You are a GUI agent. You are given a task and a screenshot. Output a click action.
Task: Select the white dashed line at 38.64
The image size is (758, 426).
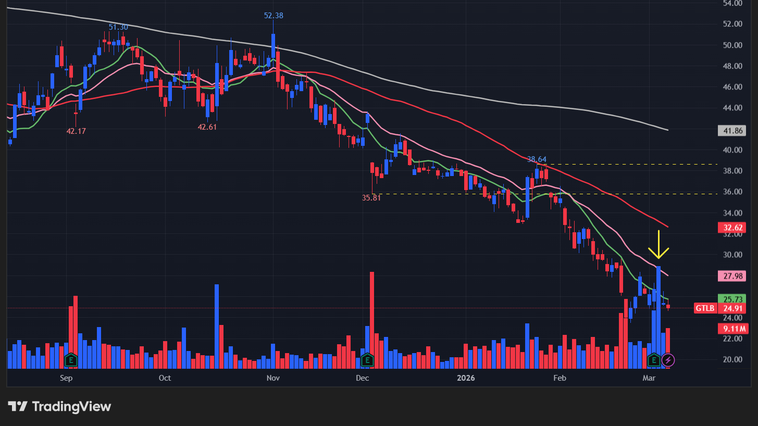[x=599, y=164]
